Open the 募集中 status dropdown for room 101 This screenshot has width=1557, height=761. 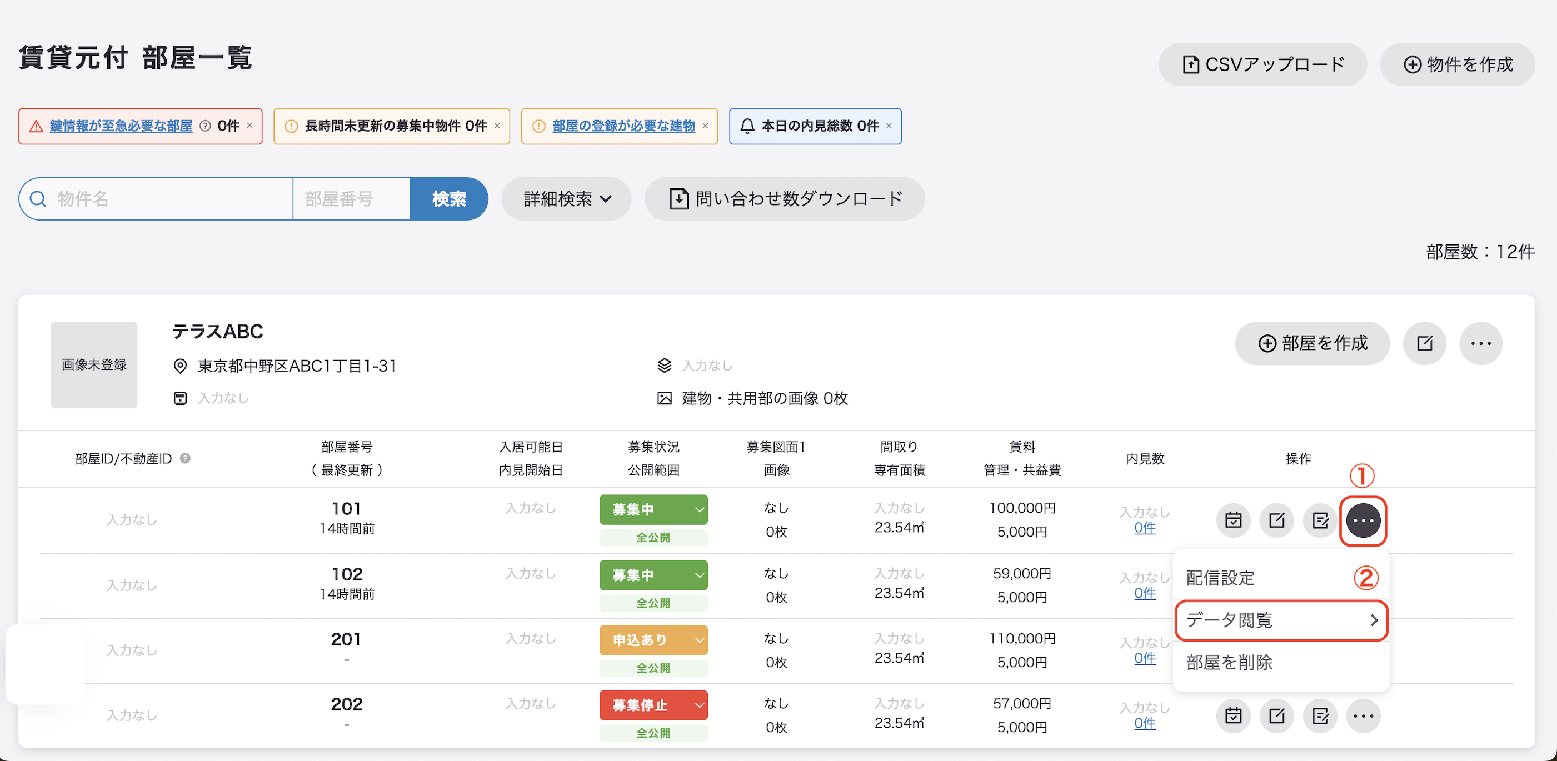[653, 510]
